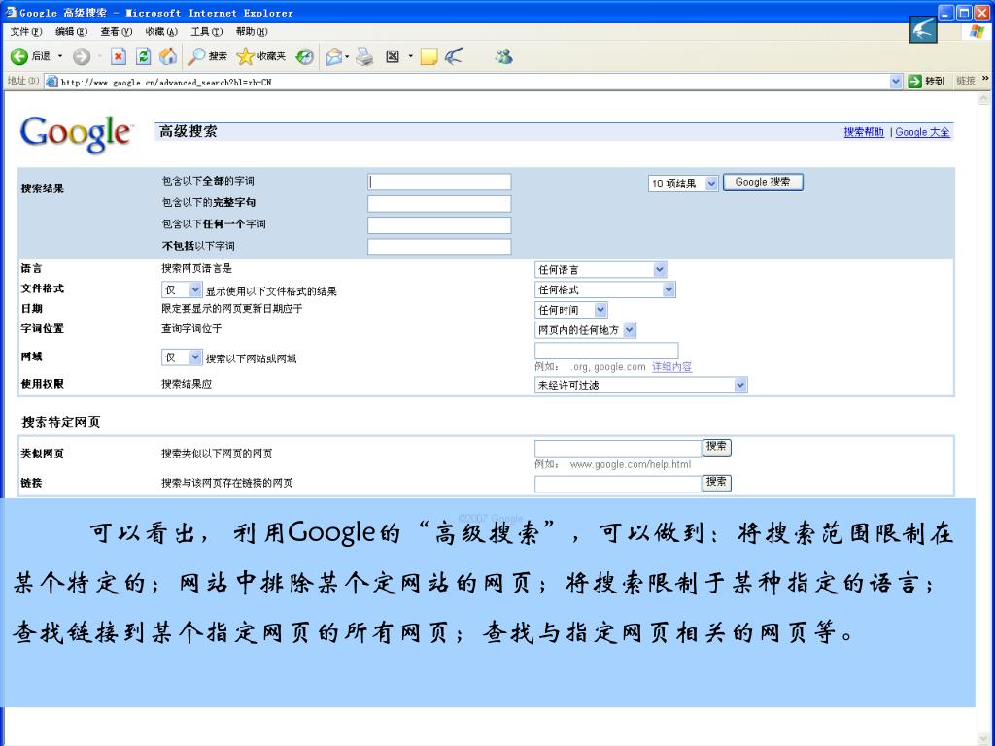Click the 任何一个字词 input field
The height and width of the screenshot is (746, 995).
pos(439,225)
